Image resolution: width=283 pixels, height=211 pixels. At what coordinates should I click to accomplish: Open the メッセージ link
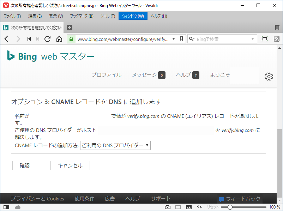(144, 75)
